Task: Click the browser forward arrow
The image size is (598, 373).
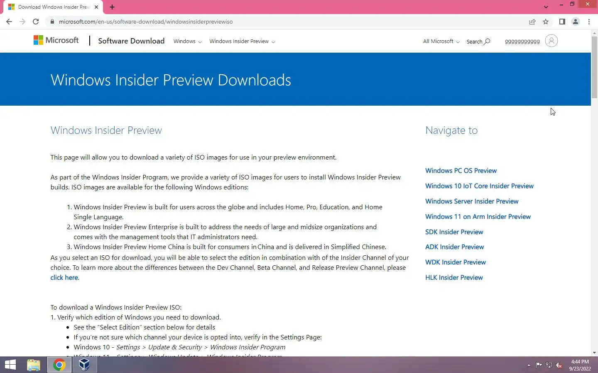Action: coord(22,22)
